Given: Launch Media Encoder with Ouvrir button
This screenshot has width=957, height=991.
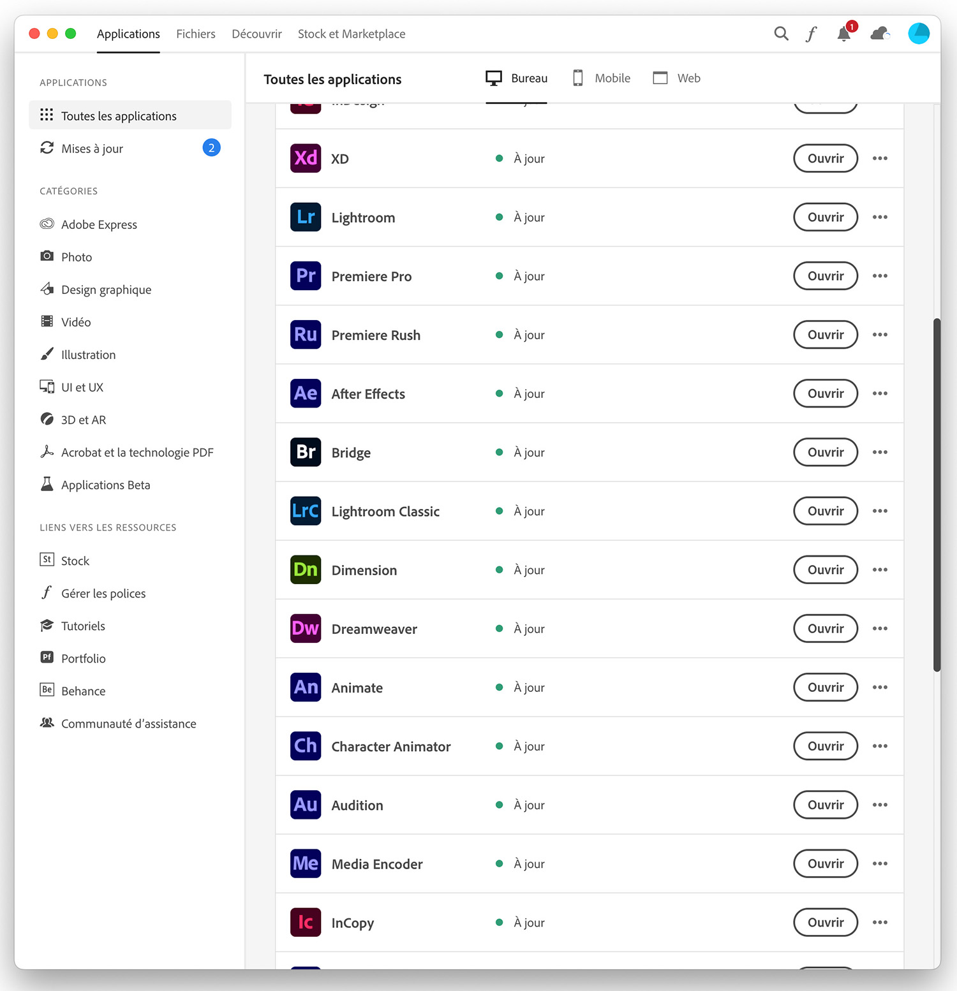Looking at the screenshot, I should point(825,863).
